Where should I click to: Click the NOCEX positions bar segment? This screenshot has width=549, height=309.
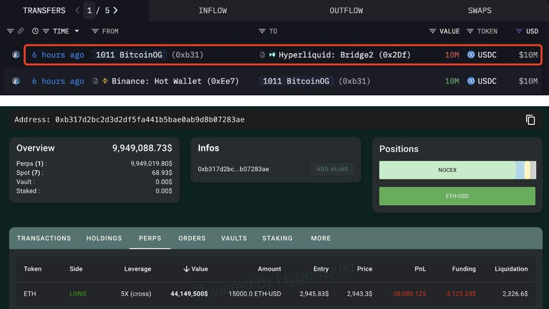click(447, 170)
